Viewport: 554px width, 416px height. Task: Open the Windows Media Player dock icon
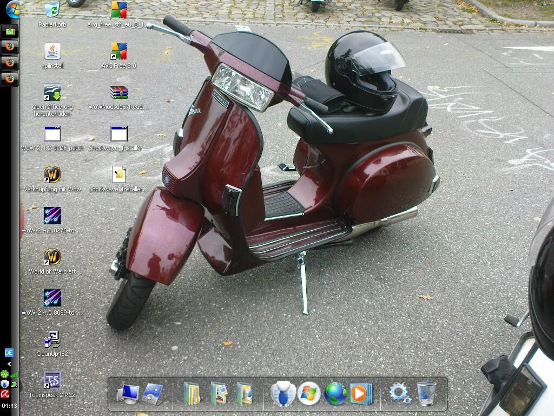pyautogui.click(x=361, y=394)
